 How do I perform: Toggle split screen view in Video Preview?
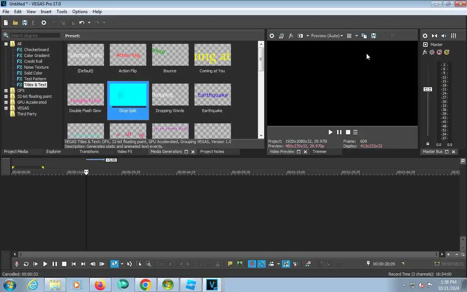point(300,36)
